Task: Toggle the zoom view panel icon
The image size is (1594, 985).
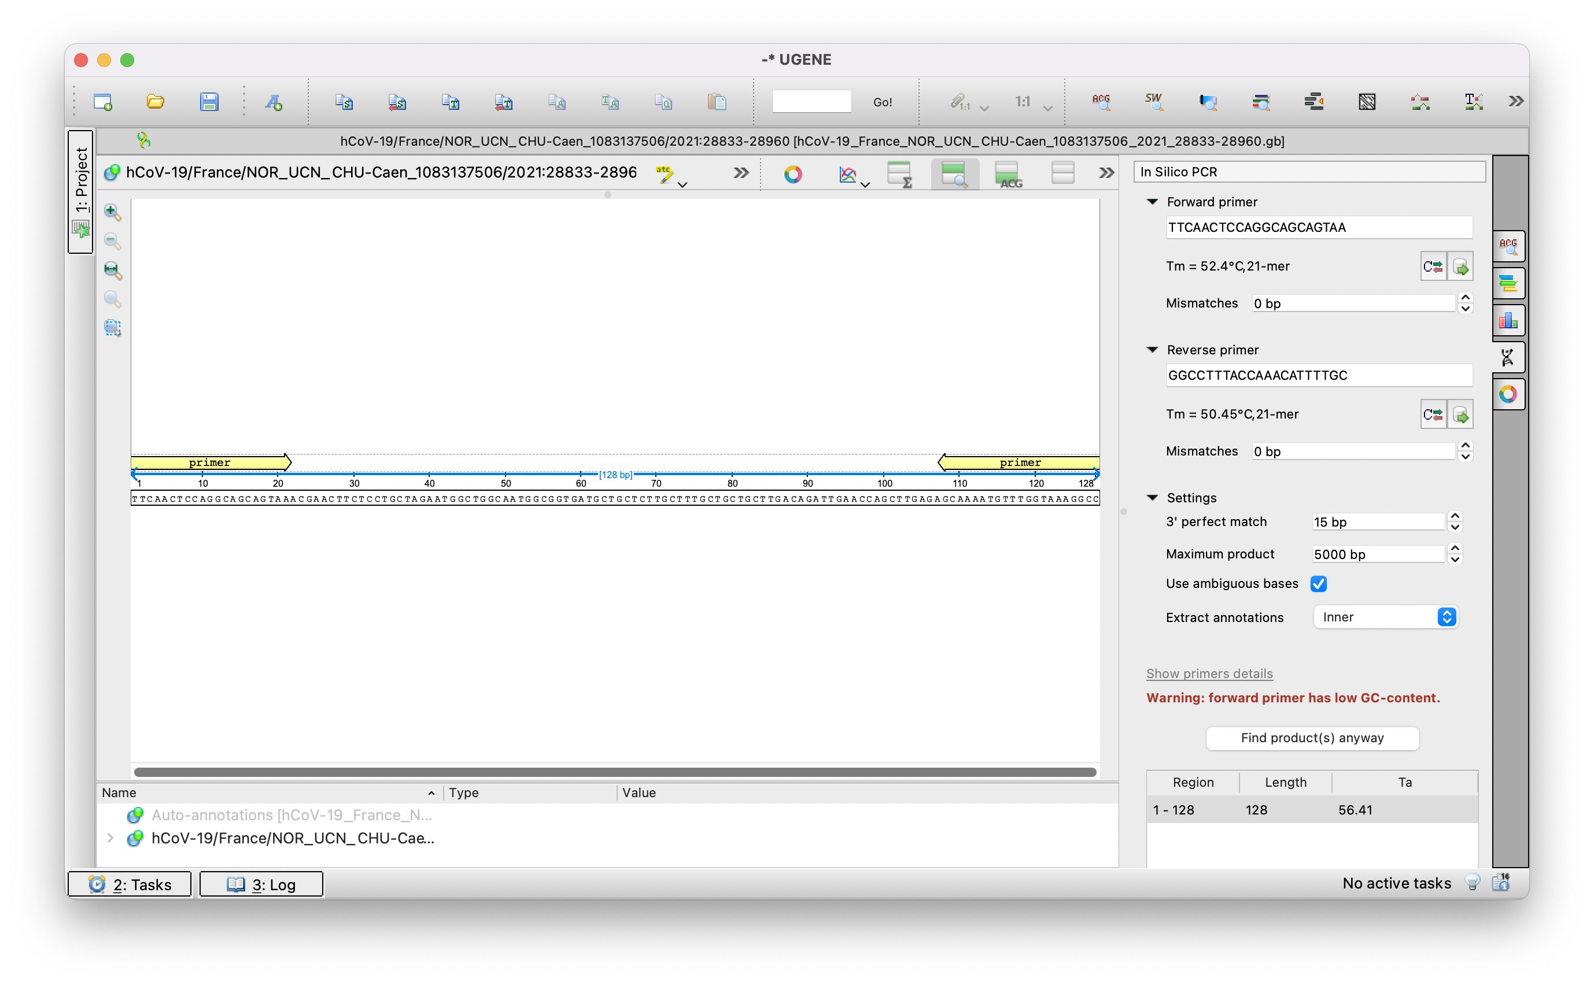Action: [955, 173]
